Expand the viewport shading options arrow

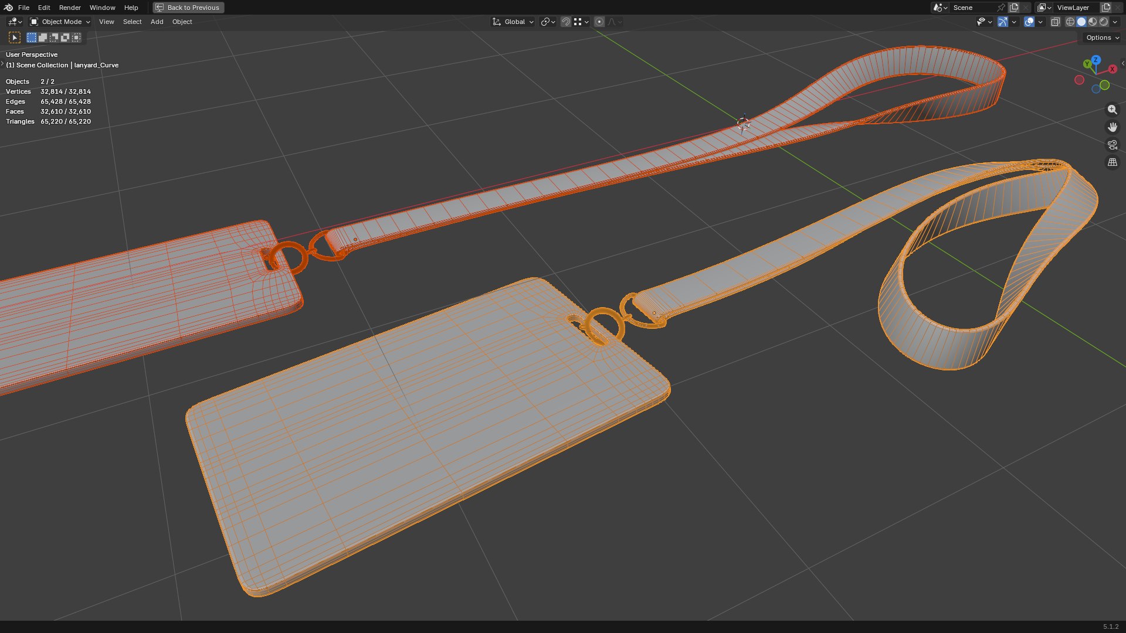[1115, 22]
